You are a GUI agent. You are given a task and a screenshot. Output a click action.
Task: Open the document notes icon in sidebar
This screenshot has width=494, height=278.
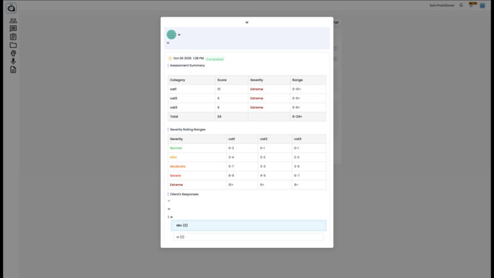[13, 70]
